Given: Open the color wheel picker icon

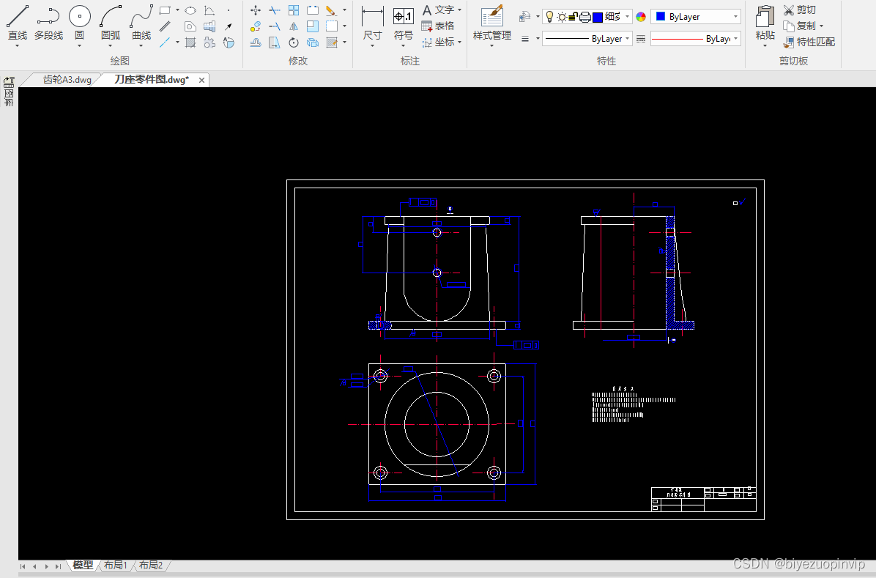Looking at the screenshot, I should [641, 17].
